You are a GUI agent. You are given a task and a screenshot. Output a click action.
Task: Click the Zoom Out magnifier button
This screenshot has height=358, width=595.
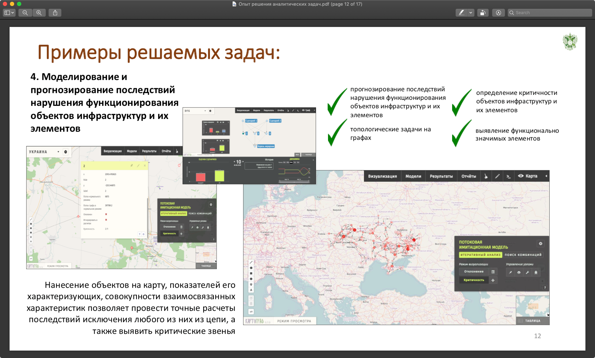[25, 13]
